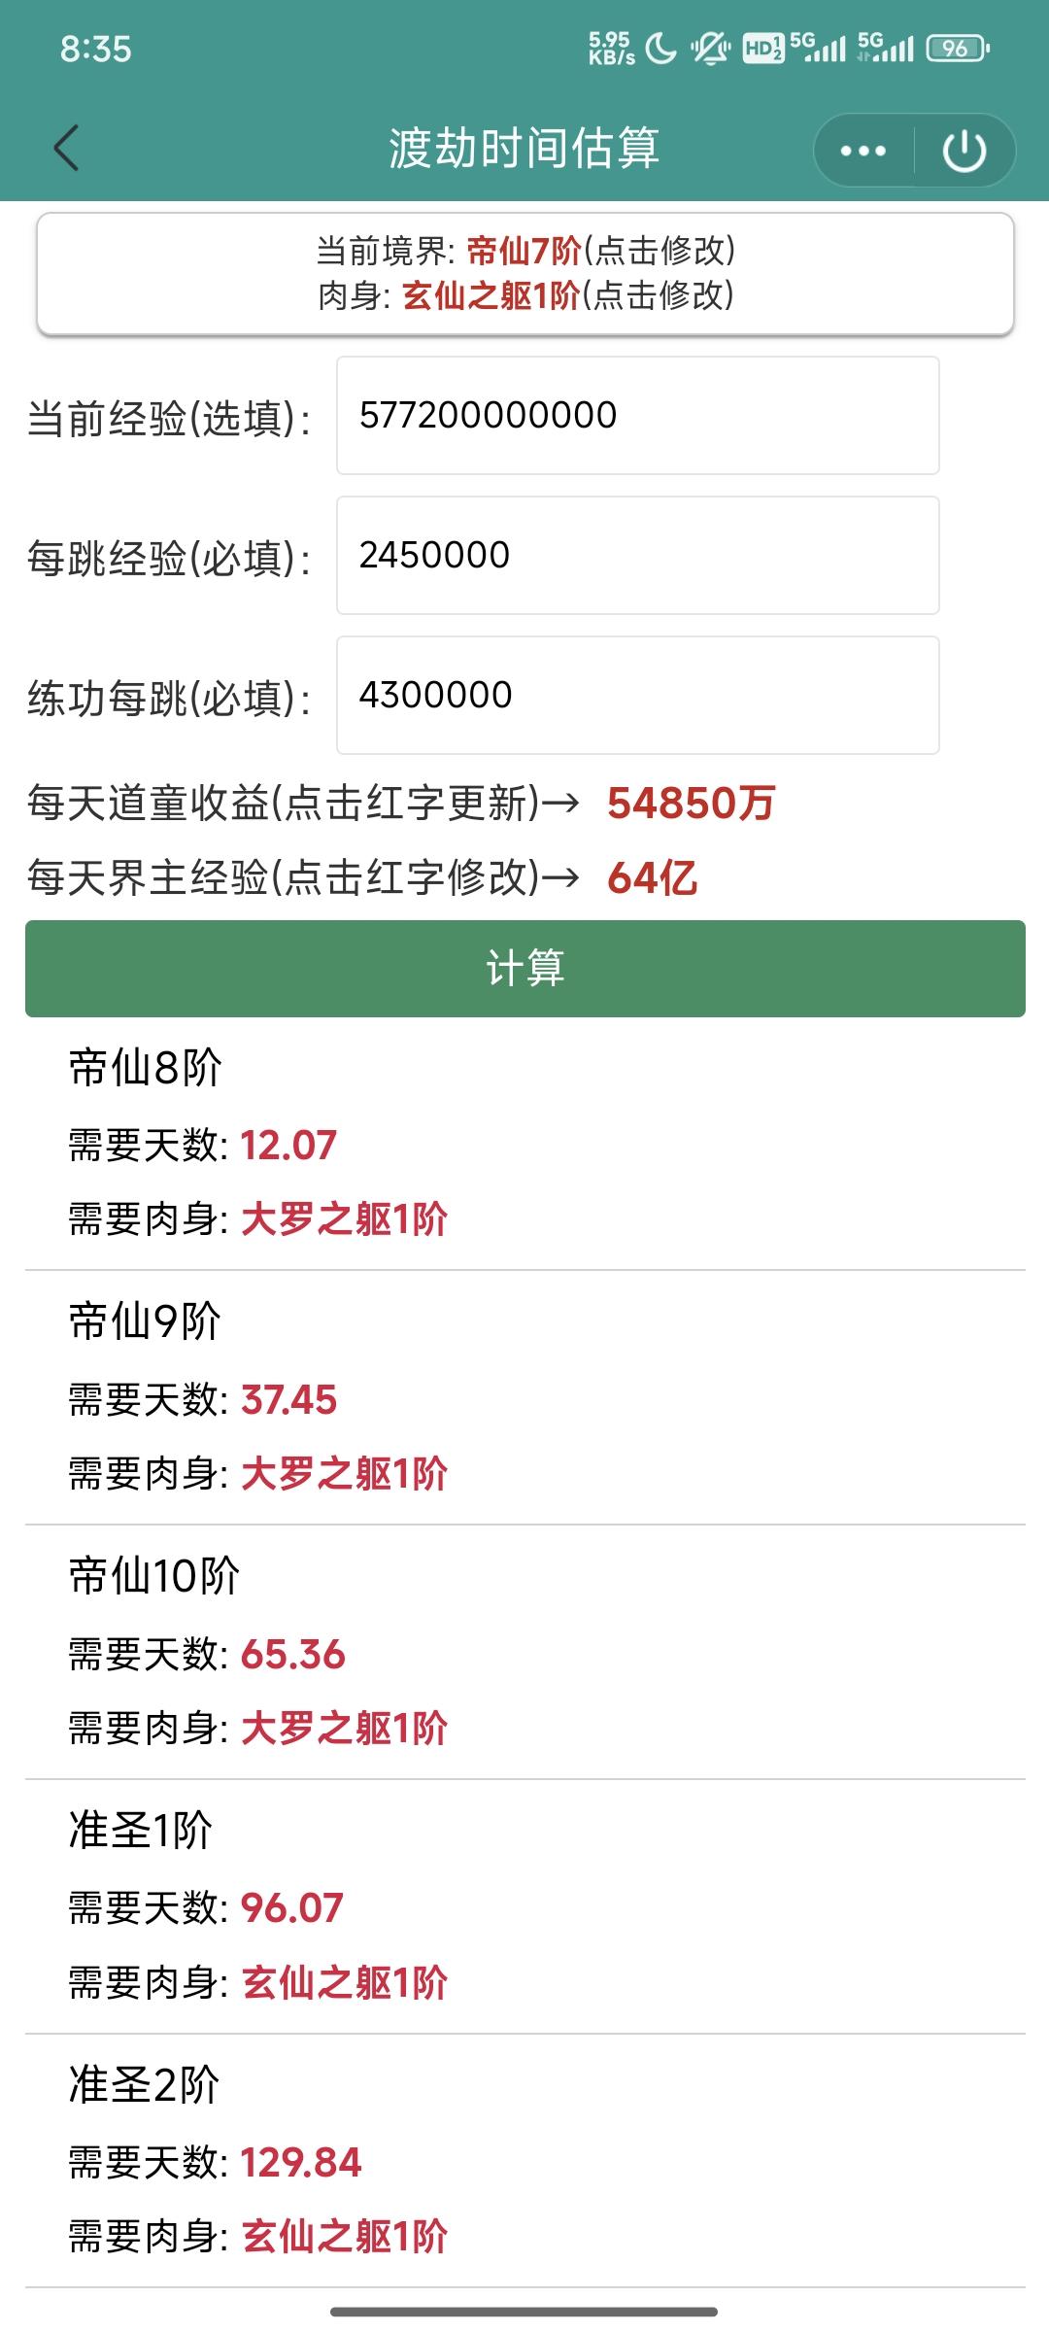Modify current realm 帝仙7阶
Screen dimensions: 1049x2332
click(525, 252)
